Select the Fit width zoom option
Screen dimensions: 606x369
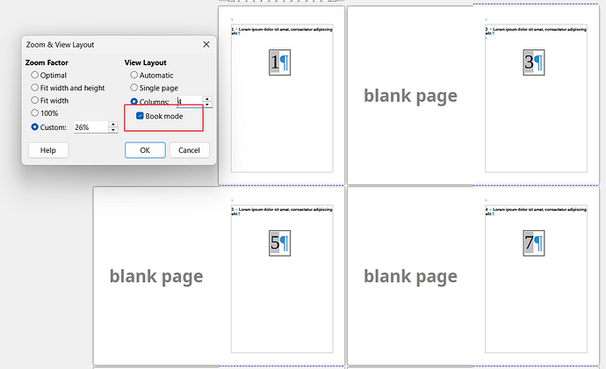click(35, 100)
